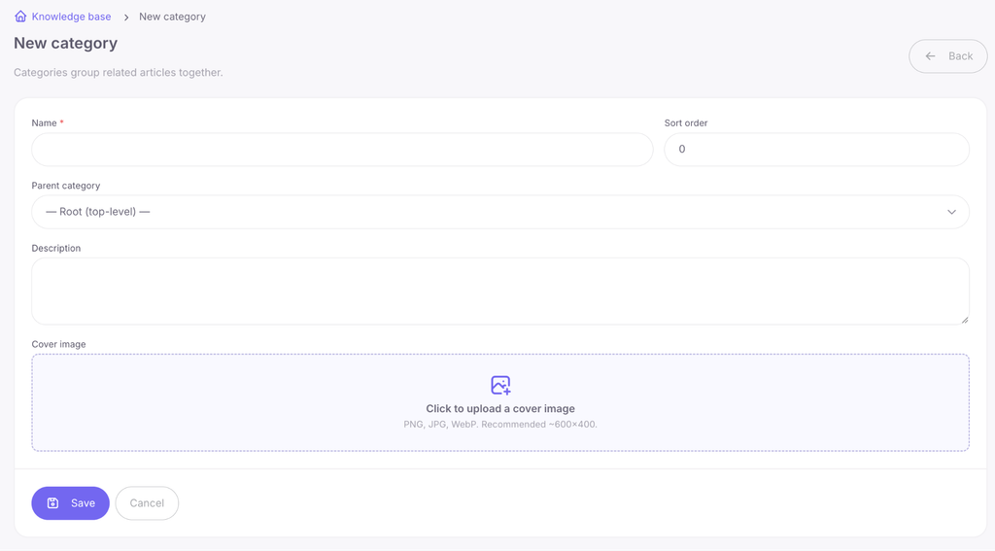The height and width of the screenshot is (551, 995).
Task: Go back using the Back button text
Action: (x=960, y=55)
